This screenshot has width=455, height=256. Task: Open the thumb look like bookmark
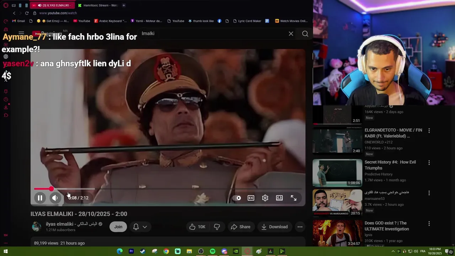201,21
